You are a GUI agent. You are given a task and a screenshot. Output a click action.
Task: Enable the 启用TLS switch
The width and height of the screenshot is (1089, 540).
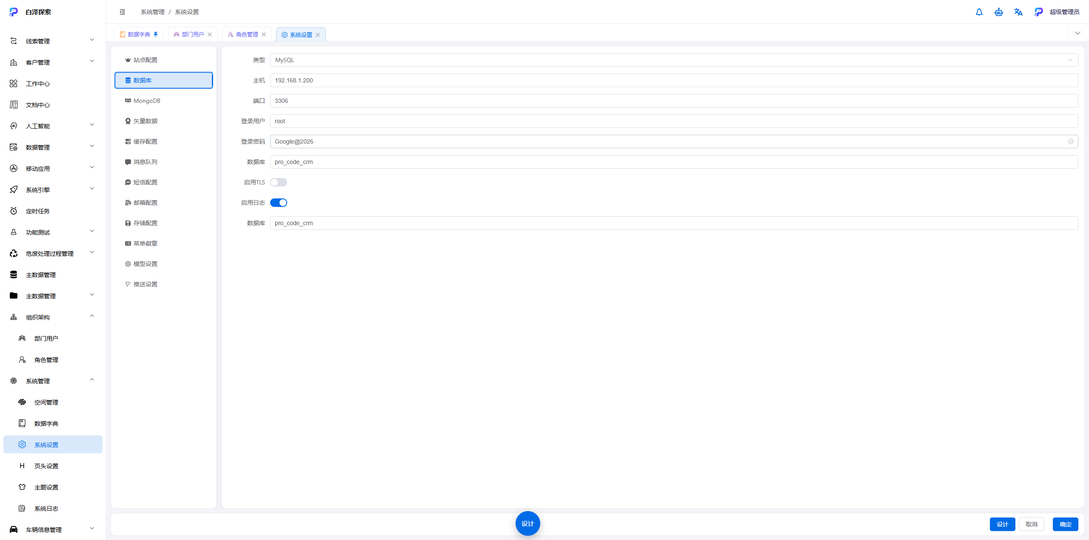click(x=279, y=182)
